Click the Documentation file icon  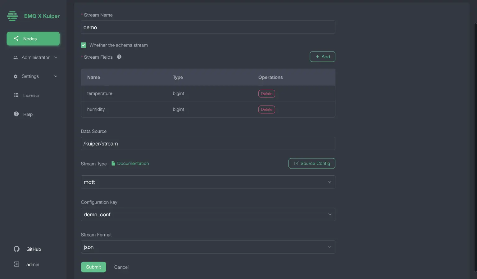[x=113, y=164]
